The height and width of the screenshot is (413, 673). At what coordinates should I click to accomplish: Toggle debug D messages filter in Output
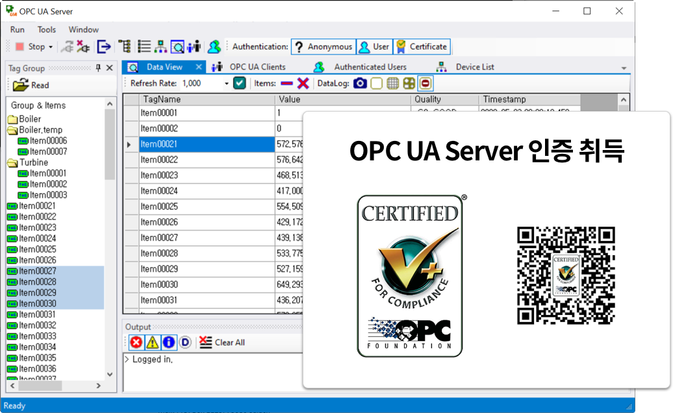185,342
